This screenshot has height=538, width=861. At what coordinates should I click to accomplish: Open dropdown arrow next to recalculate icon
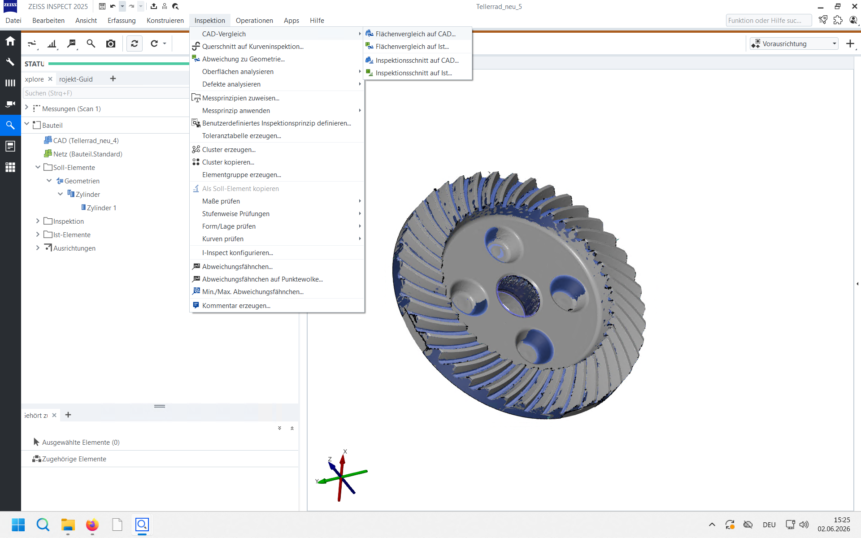click(165, 43)
